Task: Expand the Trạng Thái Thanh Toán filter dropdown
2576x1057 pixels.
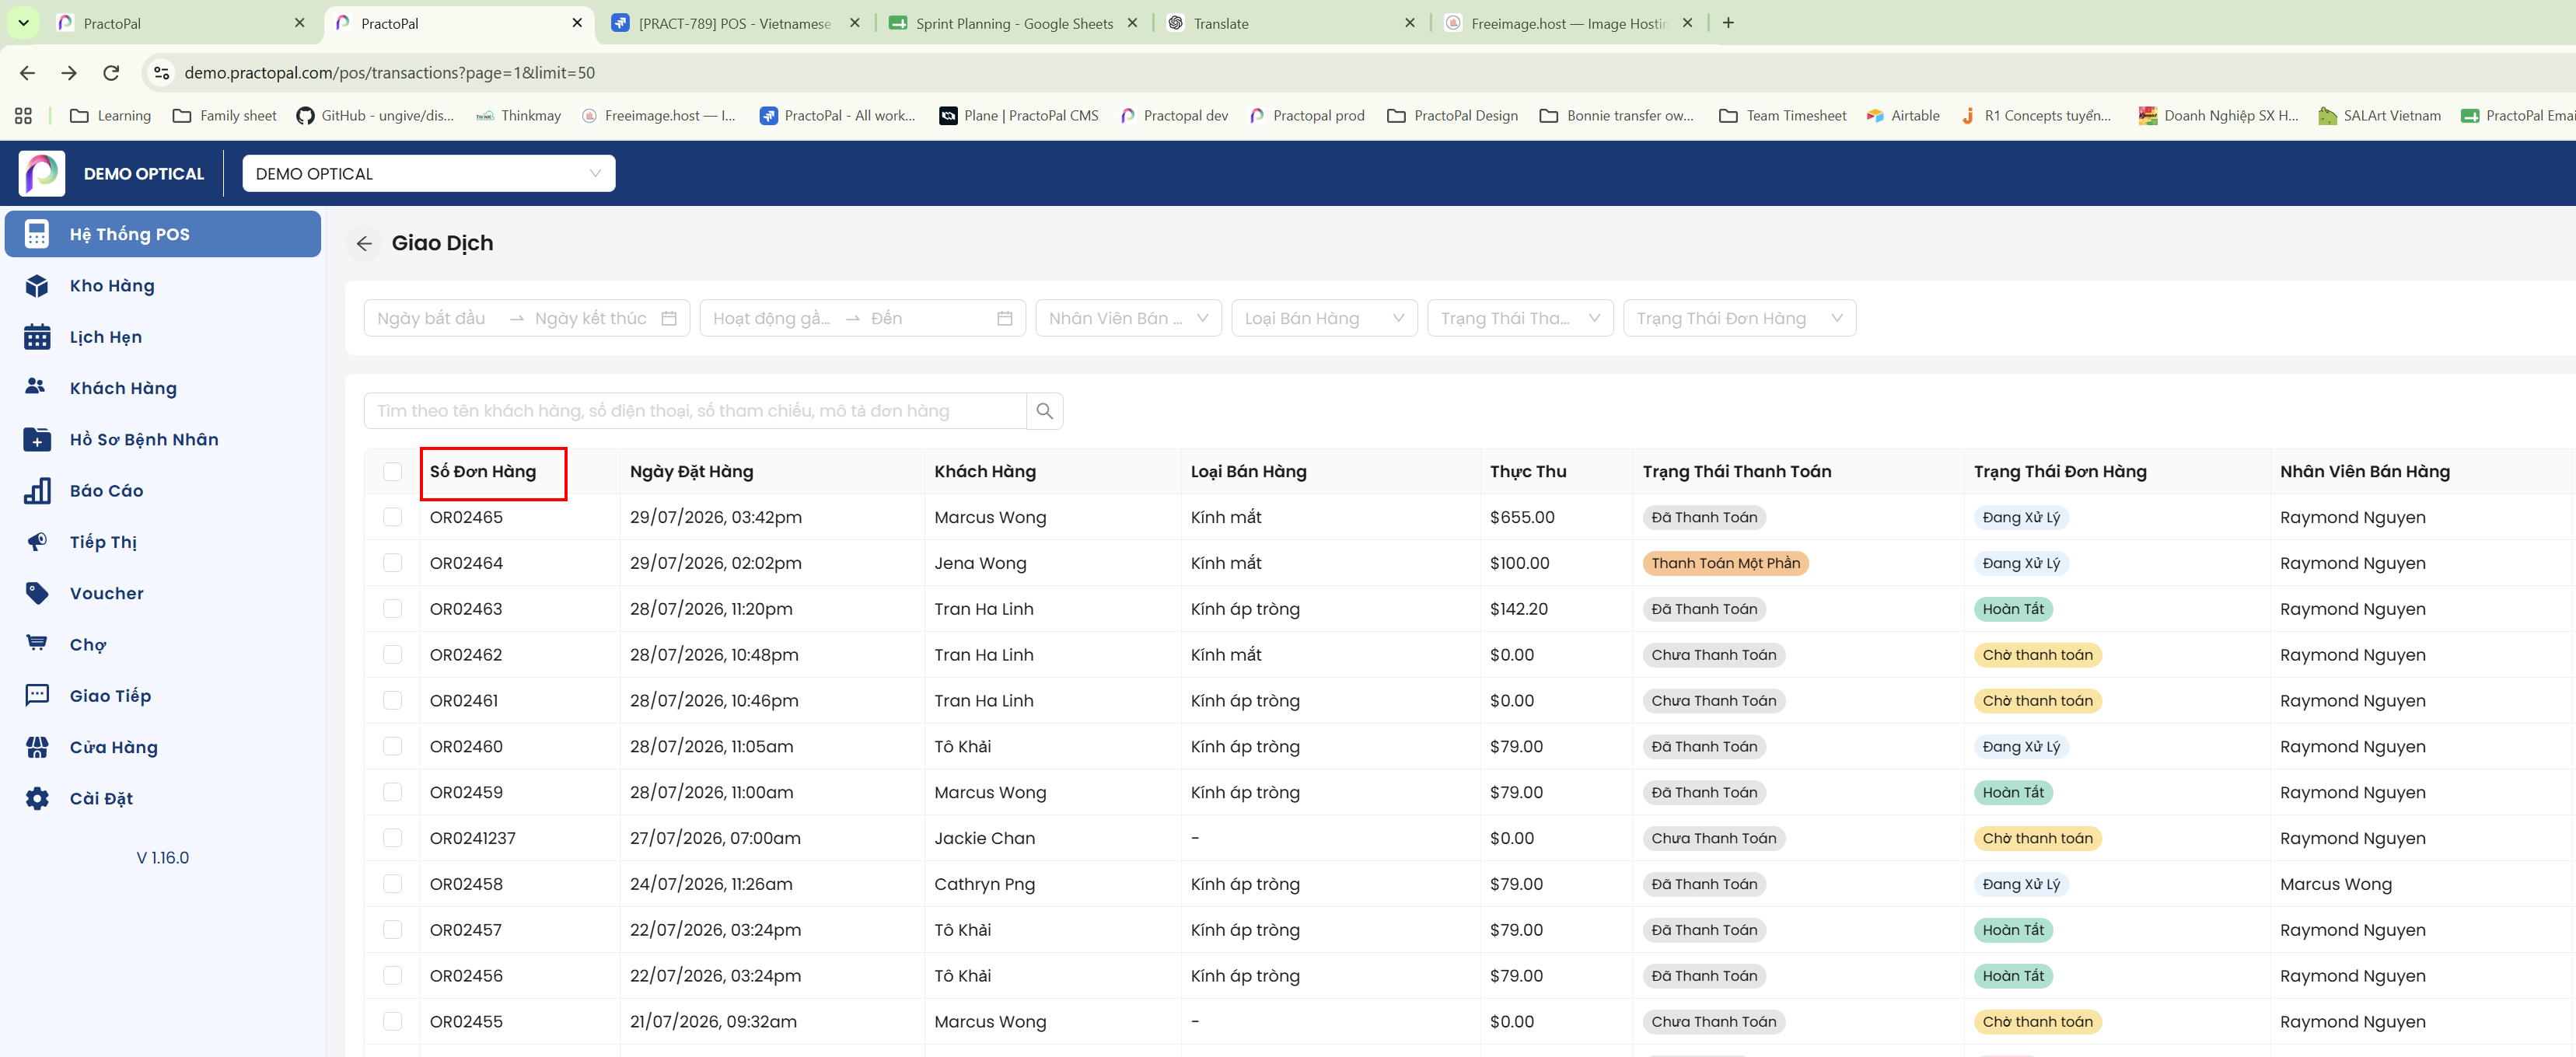Action: pos(1520,318)
